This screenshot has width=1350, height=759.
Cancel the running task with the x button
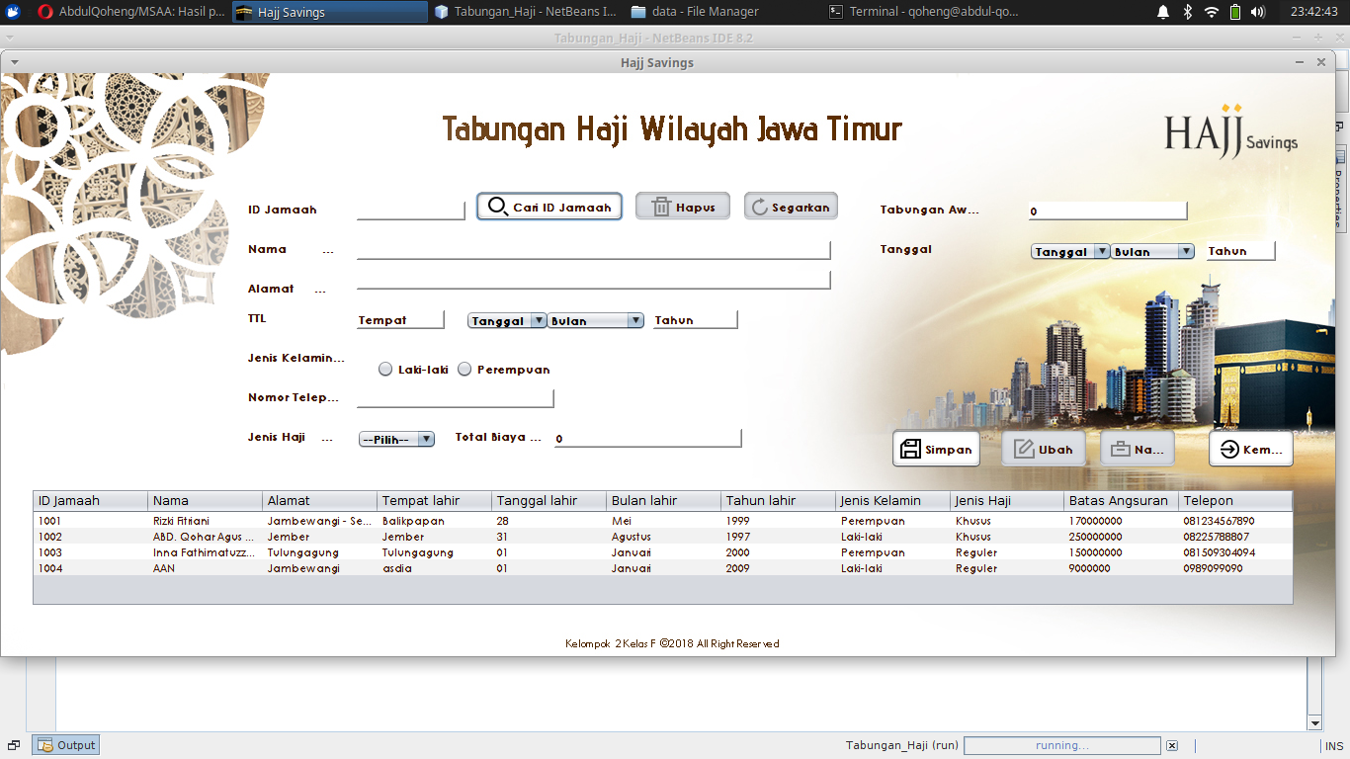click(1172, 746)
